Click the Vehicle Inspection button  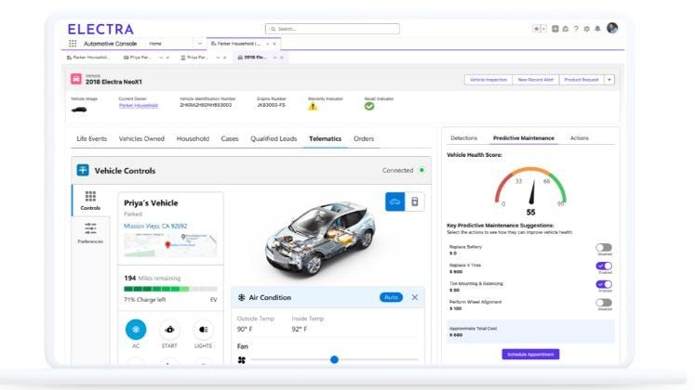click(x=488, y=80)
